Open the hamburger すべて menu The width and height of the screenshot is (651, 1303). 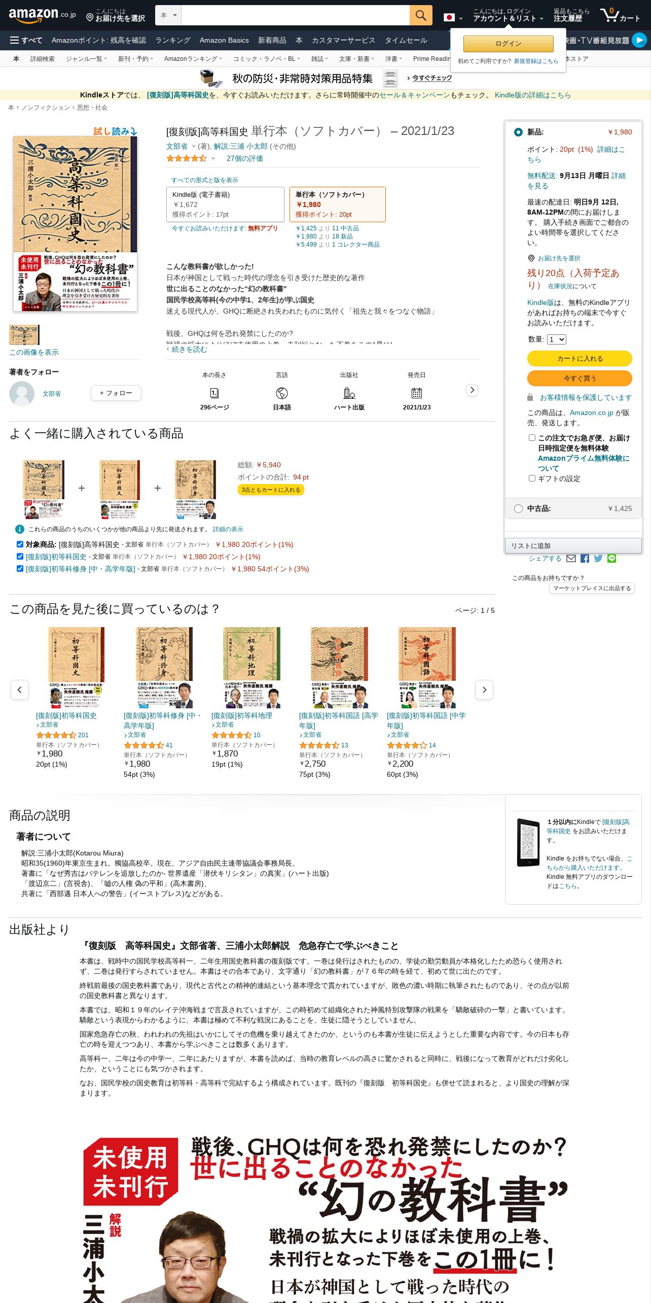(x=26, y=40)
